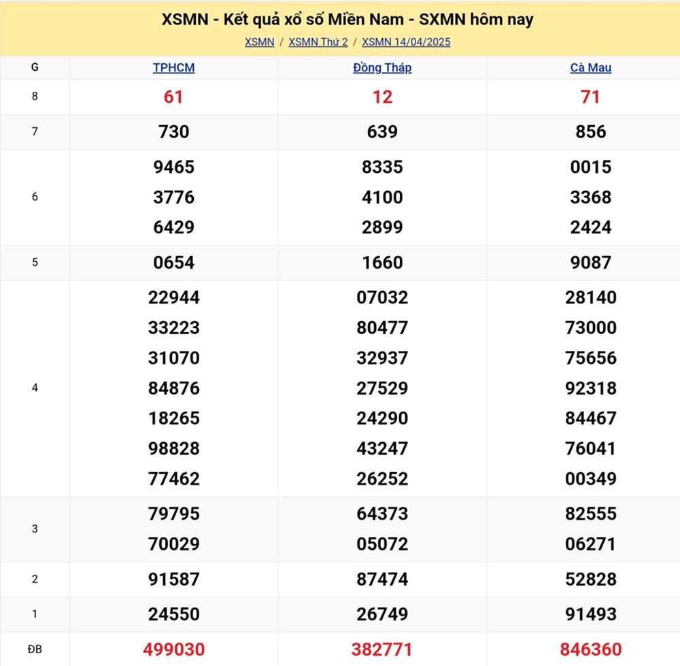The height and width of the screenshot is (666, 680).
Task: Select Đồng Tháp special prize number 382771
Action: click(x=382, y=650)
